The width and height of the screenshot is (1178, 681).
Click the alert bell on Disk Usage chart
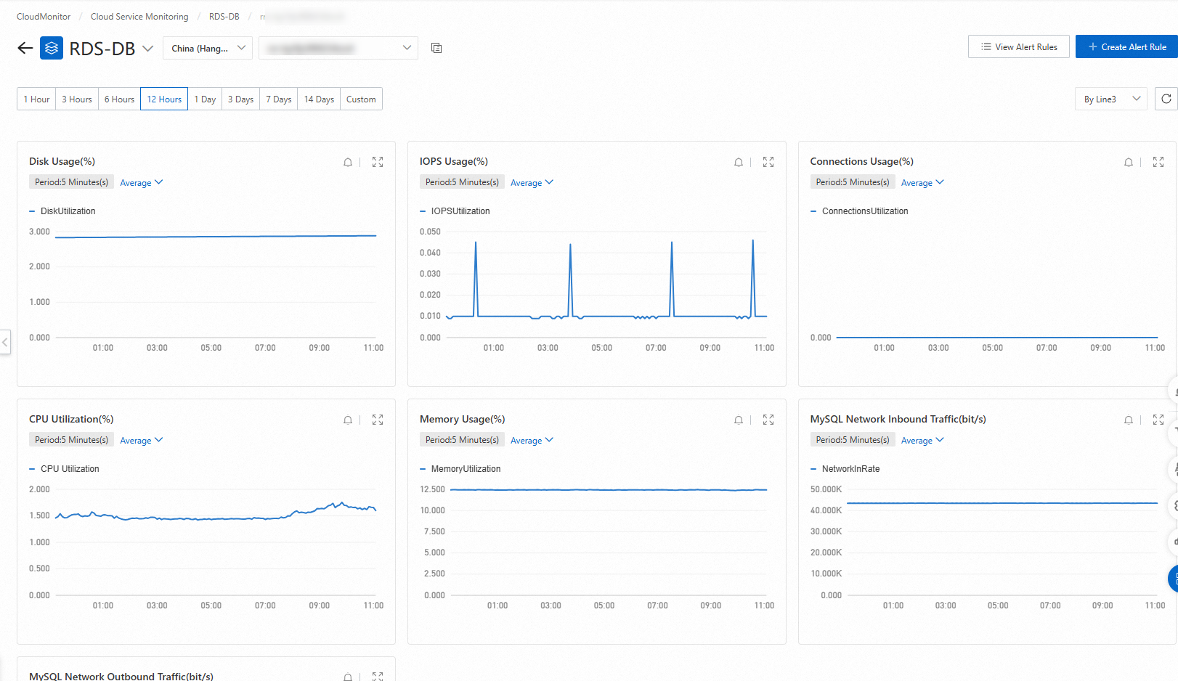pyautogui.click(x=348, y=162)
